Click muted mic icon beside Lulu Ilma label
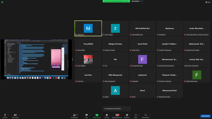The width and height of the screenshot is (212, 119). point(76,81)
